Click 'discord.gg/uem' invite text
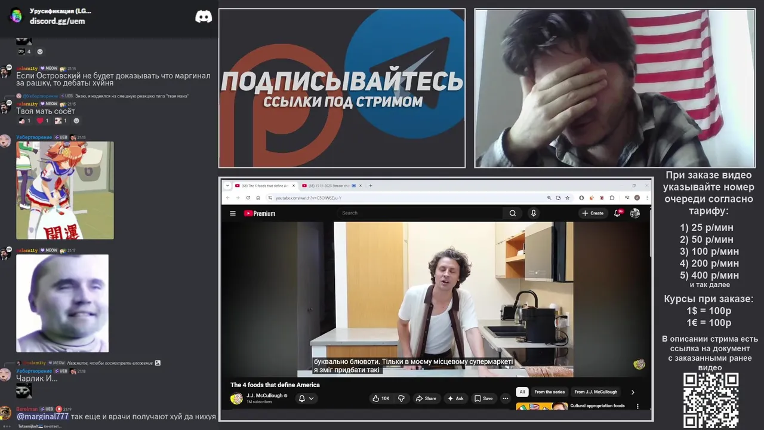This screenshot has width=764, height=430. (57, 21)
